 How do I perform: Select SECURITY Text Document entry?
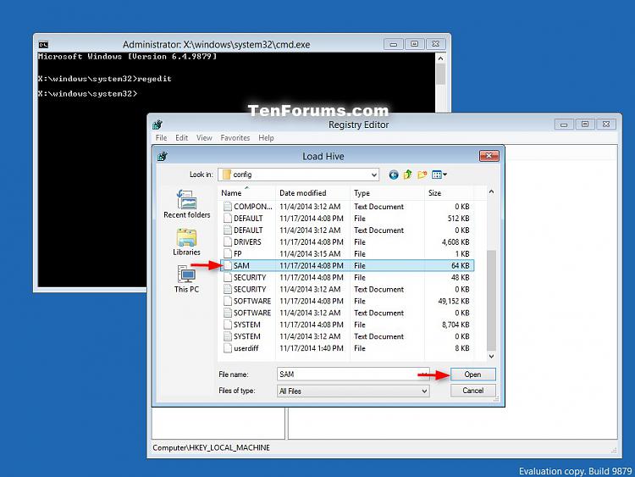pos(347,290)
